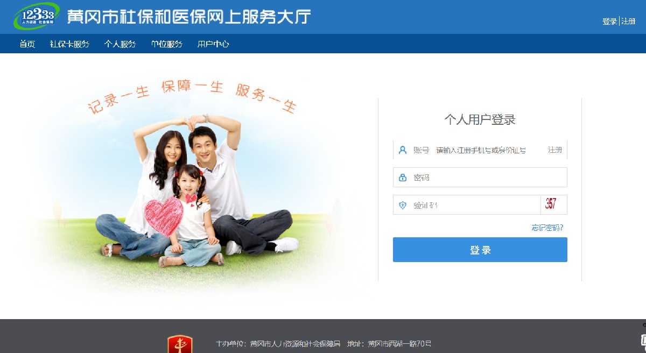Open the 个人服务 menu

pyautogui.click(x=120, y=44)
